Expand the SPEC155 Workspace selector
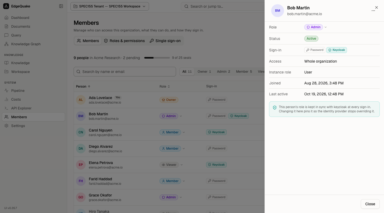 click(110, 6)
